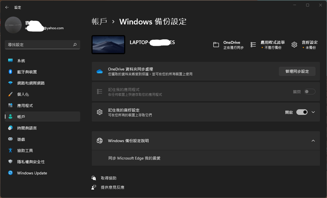The height and width of the screenshot is (198, 327).
Task: Click the paintbrush icon for 個人化
Action: click(10, 94)
